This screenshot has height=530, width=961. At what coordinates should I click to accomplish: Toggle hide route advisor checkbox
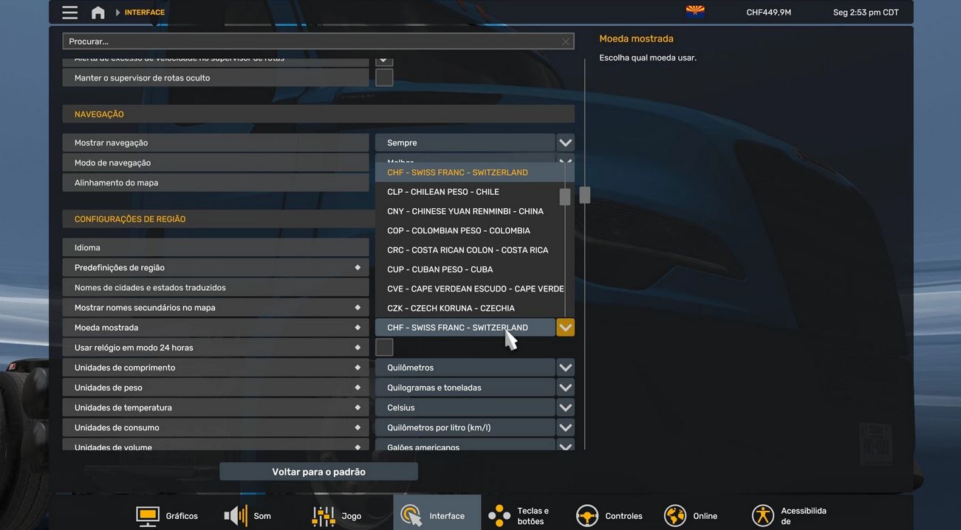pos(384,78)
